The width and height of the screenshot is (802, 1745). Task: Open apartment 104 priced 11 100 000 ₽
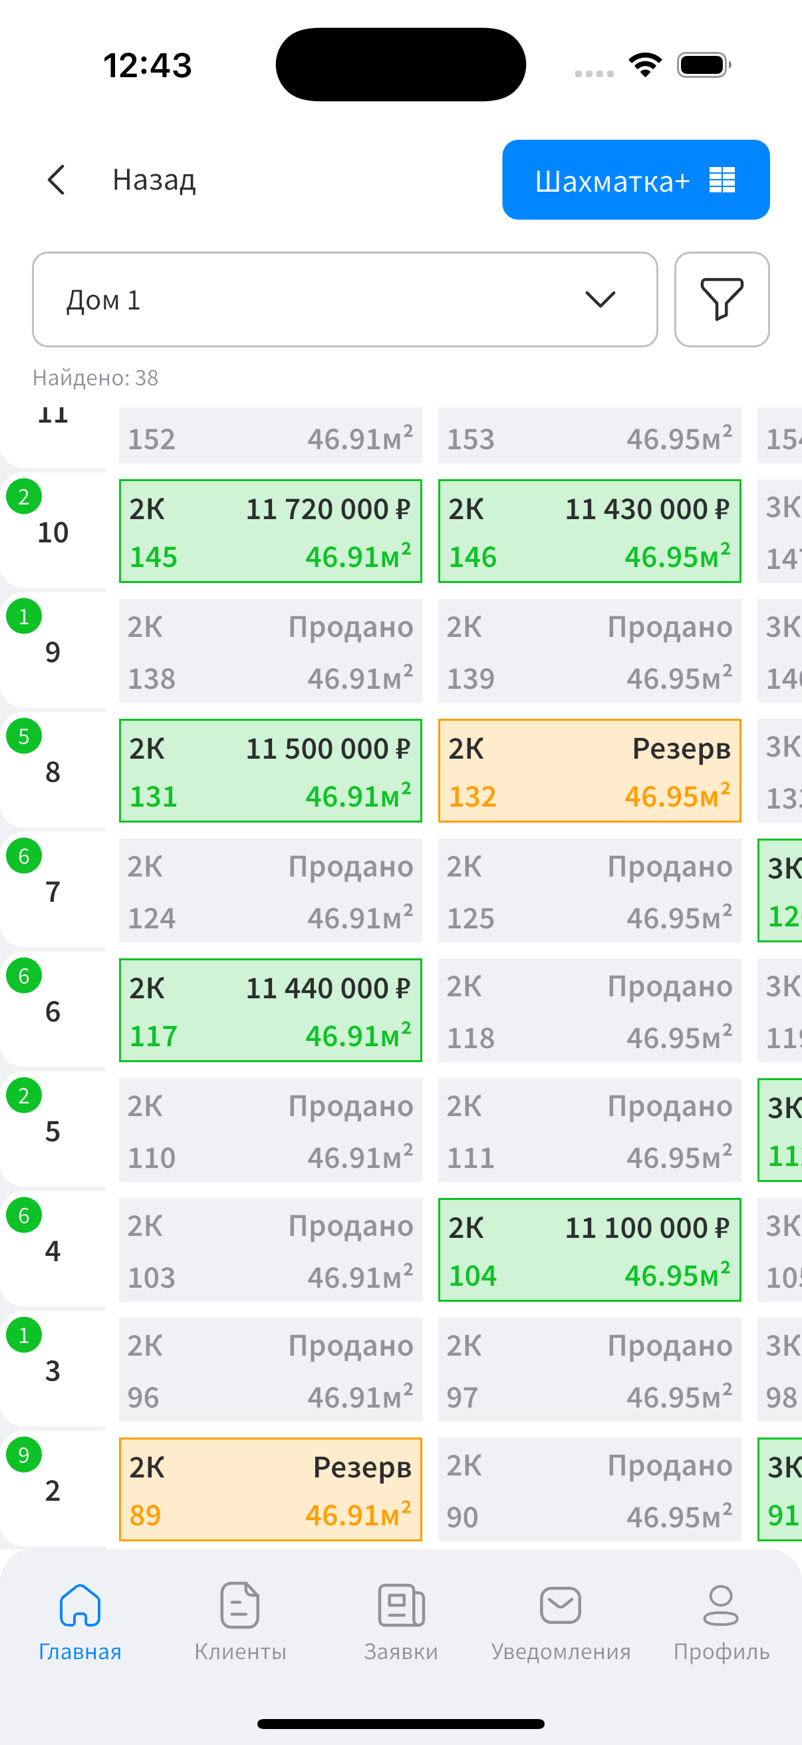pos(589,1250)
